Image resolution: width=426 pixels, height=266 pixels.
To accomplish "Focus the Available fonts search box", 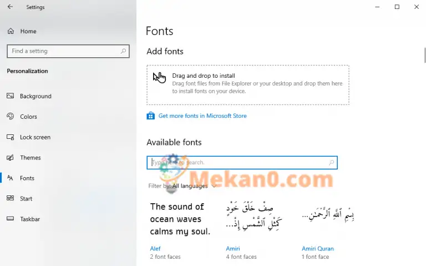I will pos(242,163).
